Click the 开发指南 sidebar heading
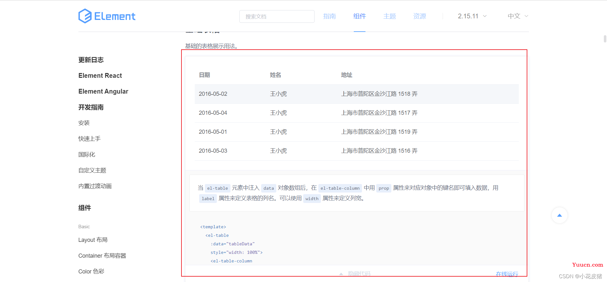This screenshot has height=282, width=607. click(91, 107)
